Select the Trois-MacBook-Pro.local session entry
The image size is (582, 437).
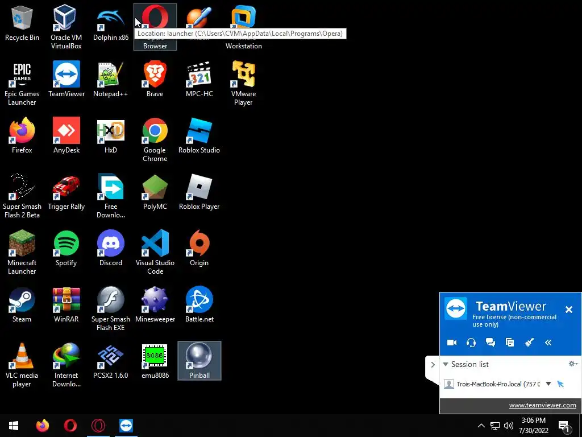tap(498, 384)
